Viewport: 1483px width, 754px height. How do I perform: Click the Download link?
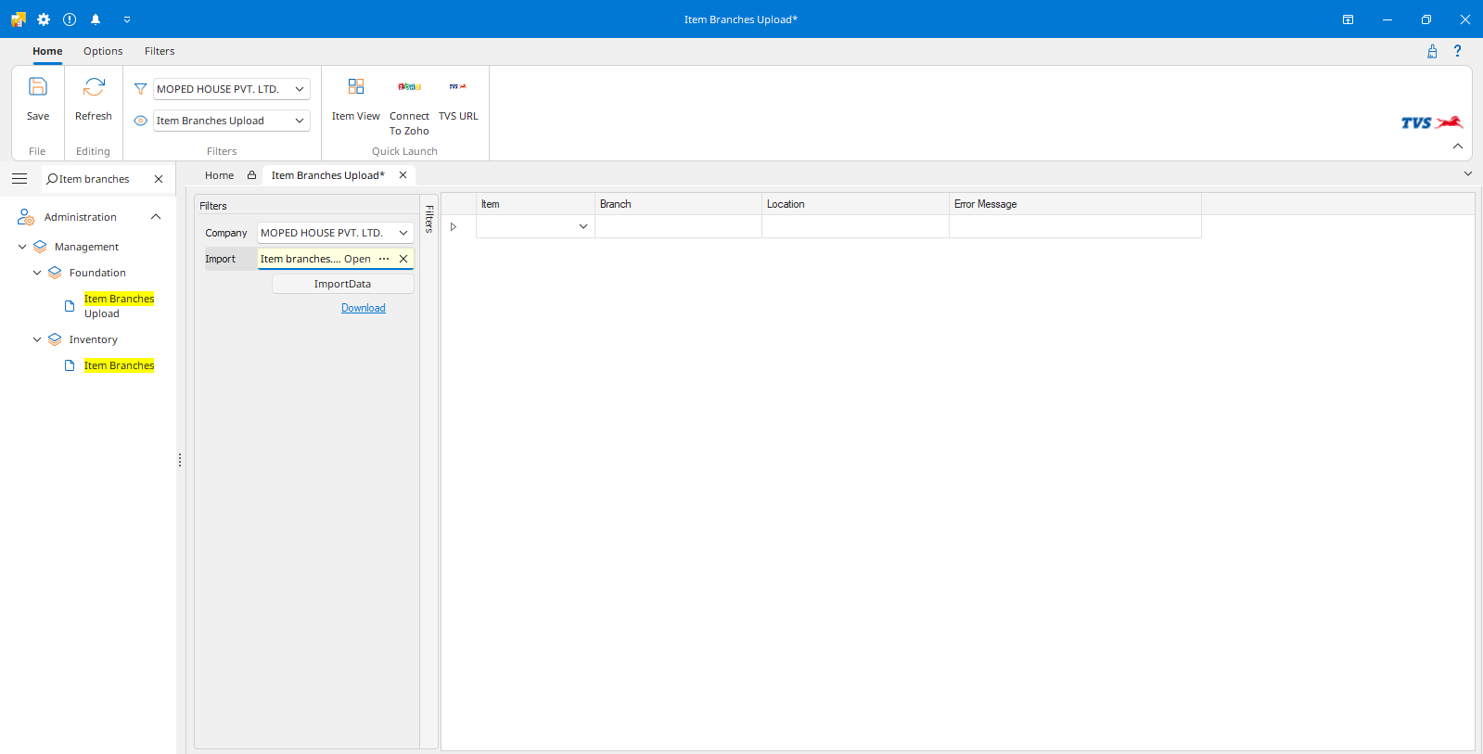pos(363,308)
